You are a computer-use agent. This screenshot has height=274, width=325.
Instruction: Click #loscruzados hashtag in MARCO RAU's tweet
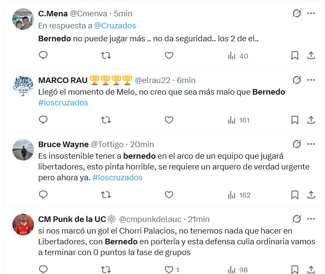click(63, 103)
